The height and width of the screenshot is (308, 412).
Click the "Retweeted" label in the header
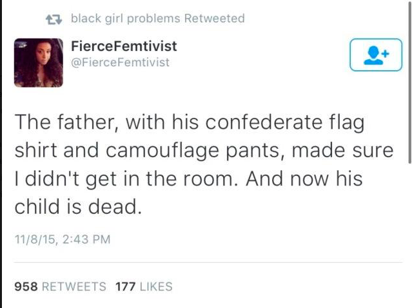(x=215, y=18)
